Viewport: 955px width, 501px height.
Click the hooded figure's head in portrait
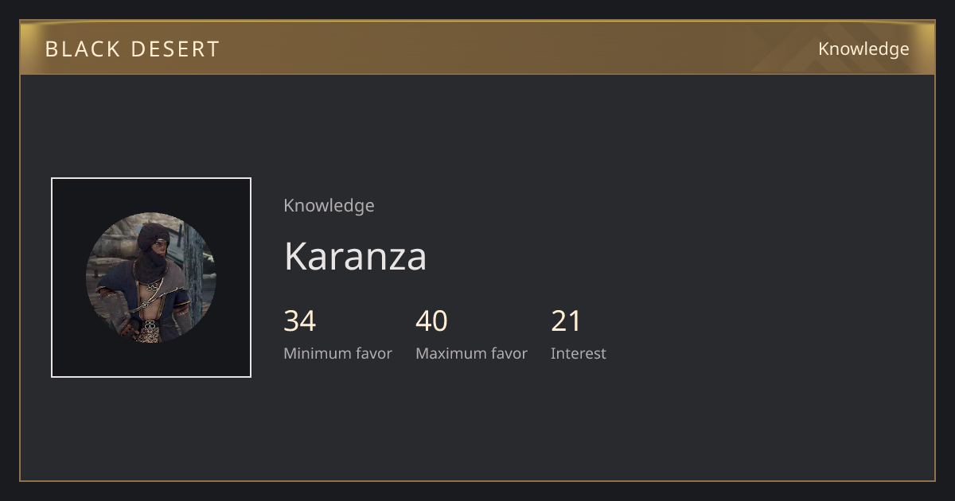click(153, 239)
